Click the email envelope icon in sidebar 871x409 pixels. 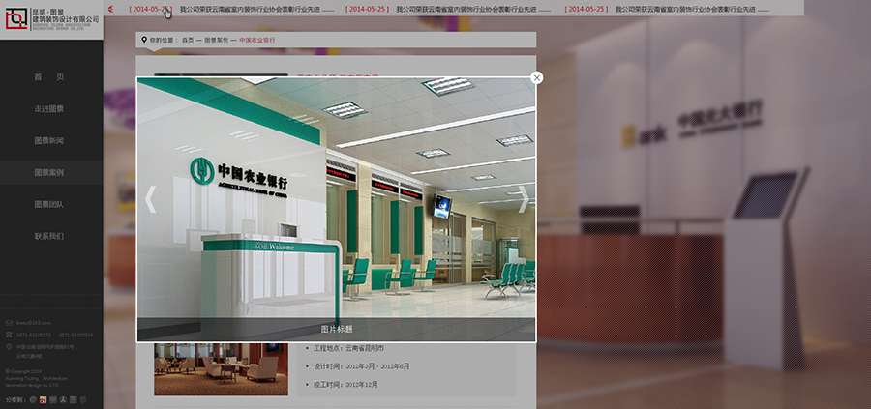tap(9, 323)
